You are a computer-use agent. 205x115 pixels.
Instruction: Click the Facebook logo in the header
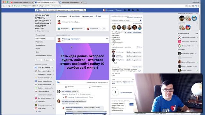pyautogui.click(x=37, y=10)
